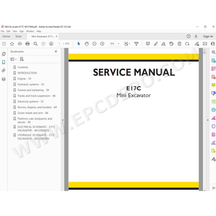The height and width of the screenshot is (216, 216).
Task: Select the highlighter pen tool
Action: [156, 44]
